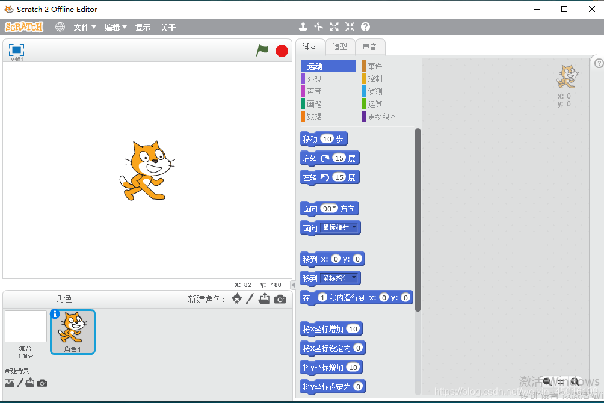Click value field in 将y坐标增加 block

(x=353, y=367)
